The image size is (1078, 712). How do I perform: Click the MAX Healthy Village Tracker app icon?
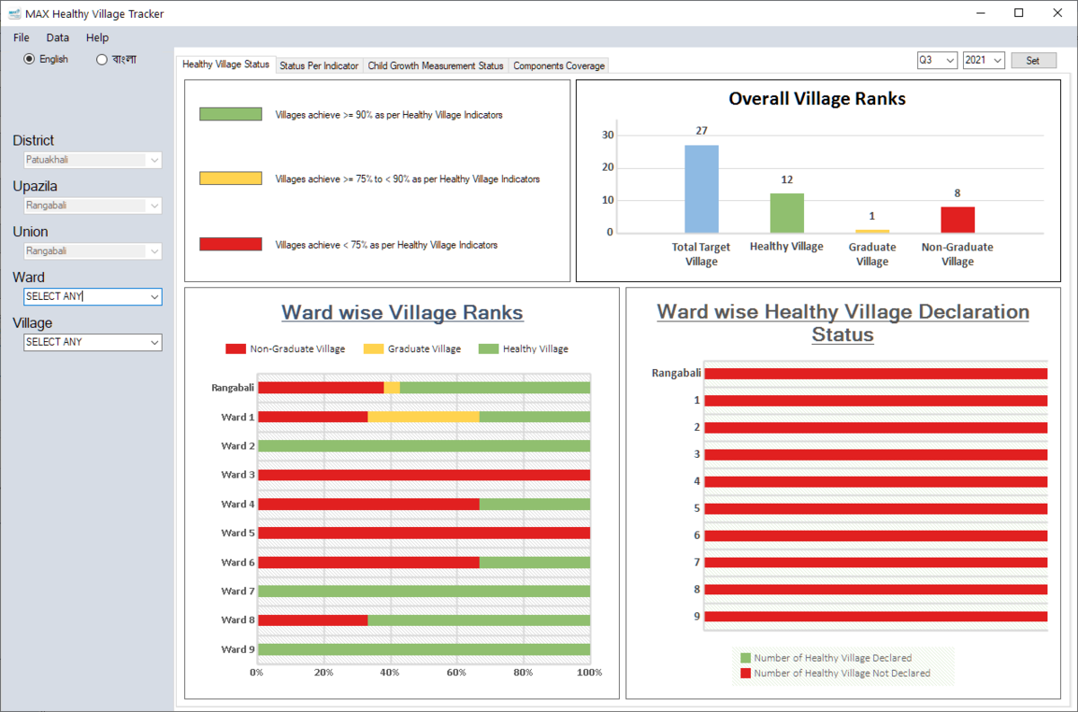(x=13, y=13)
